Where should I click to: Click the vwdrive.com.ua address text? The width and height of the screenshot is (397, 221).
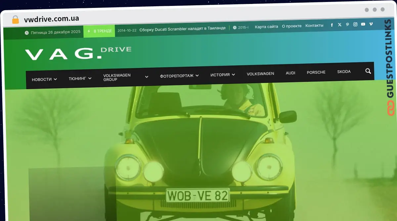click(51, 18)
